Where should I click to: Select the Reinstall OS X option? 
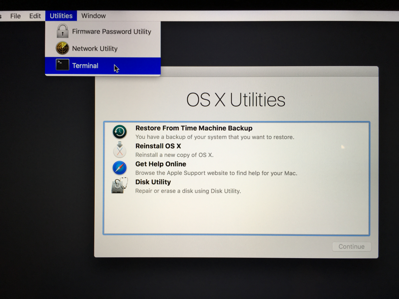tap(158, 146)
